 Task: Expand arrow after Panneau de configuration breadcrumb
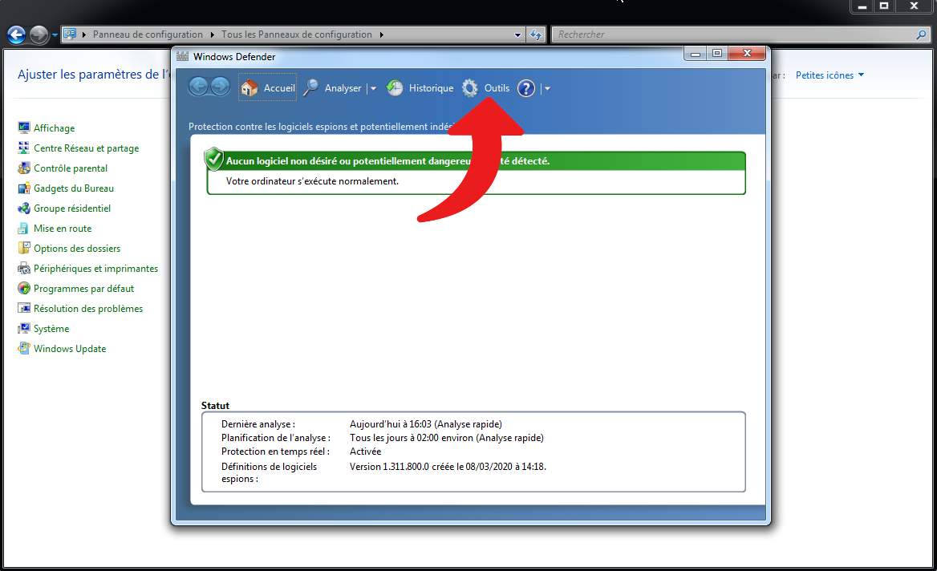pyautogui.click(x=212, y=34)
